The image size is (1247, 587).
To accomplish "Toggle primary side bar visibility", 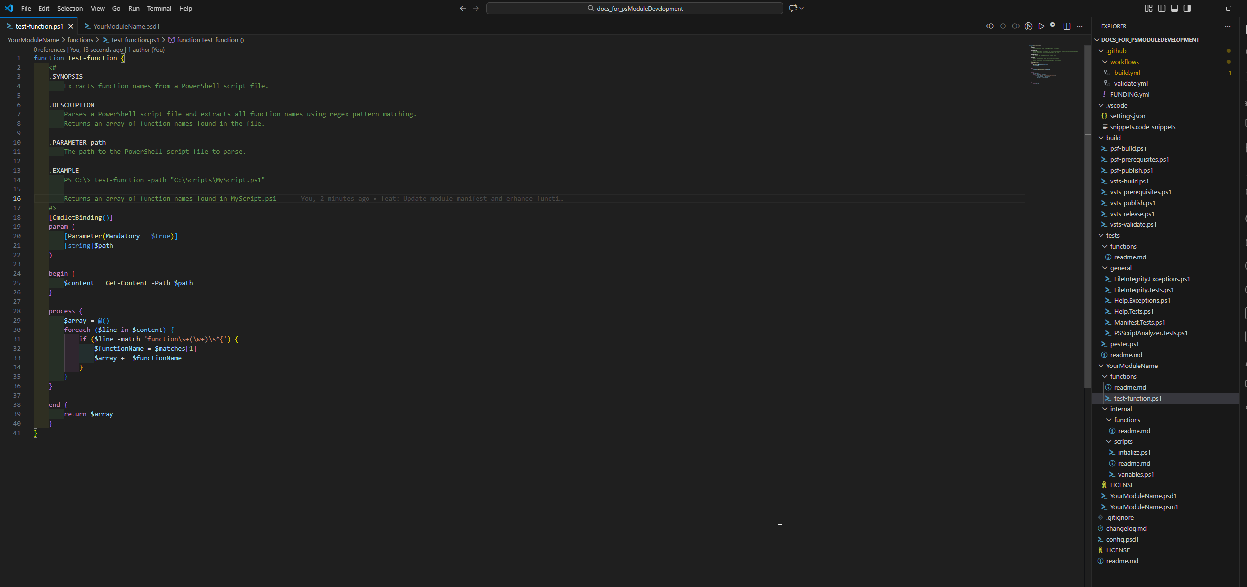I will tap(1162, 8).
